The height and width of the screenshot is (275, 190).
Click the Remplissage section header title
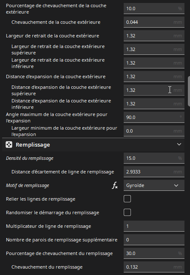[33, 145]
